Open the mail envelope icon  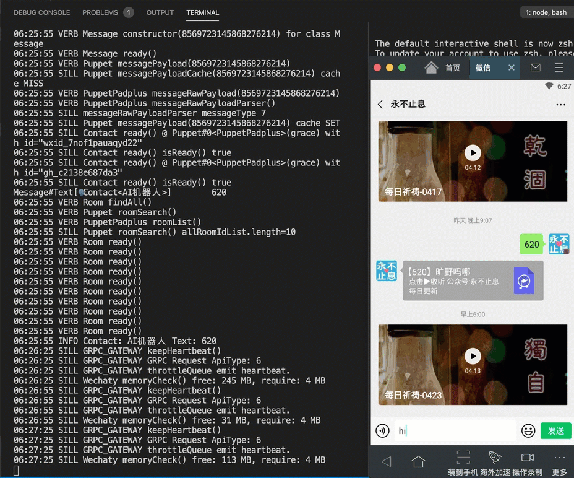(x=536, y=67)
